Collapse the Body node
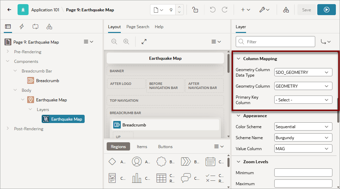 pyautogui.click(x=15, y=90)
